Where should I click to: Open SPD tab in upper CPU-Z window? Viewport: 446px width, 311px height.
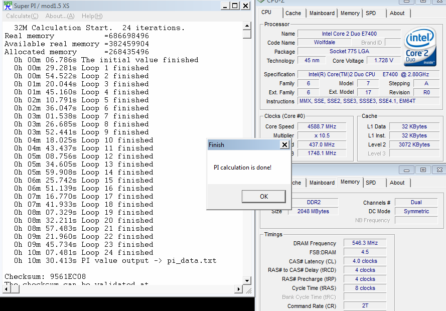(371, 13)
